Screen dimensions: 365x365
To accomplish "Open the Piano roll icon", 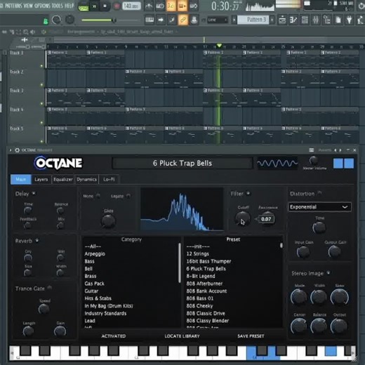I will (293, 20).
